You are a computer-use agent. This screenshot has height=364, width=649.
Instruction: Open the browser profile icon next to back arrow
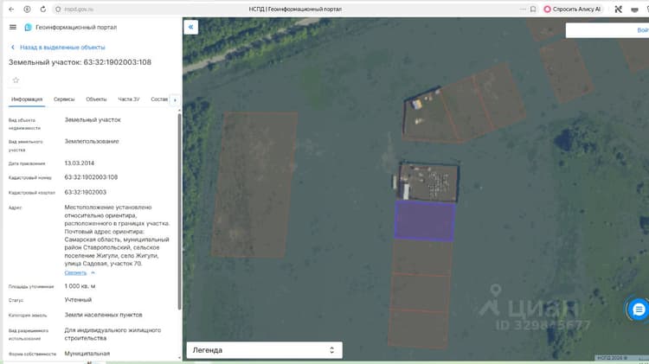coord(28,10)
